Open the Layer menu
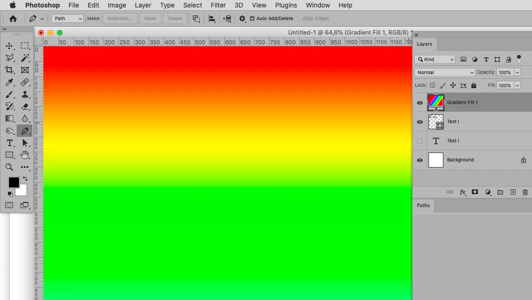 143,5
